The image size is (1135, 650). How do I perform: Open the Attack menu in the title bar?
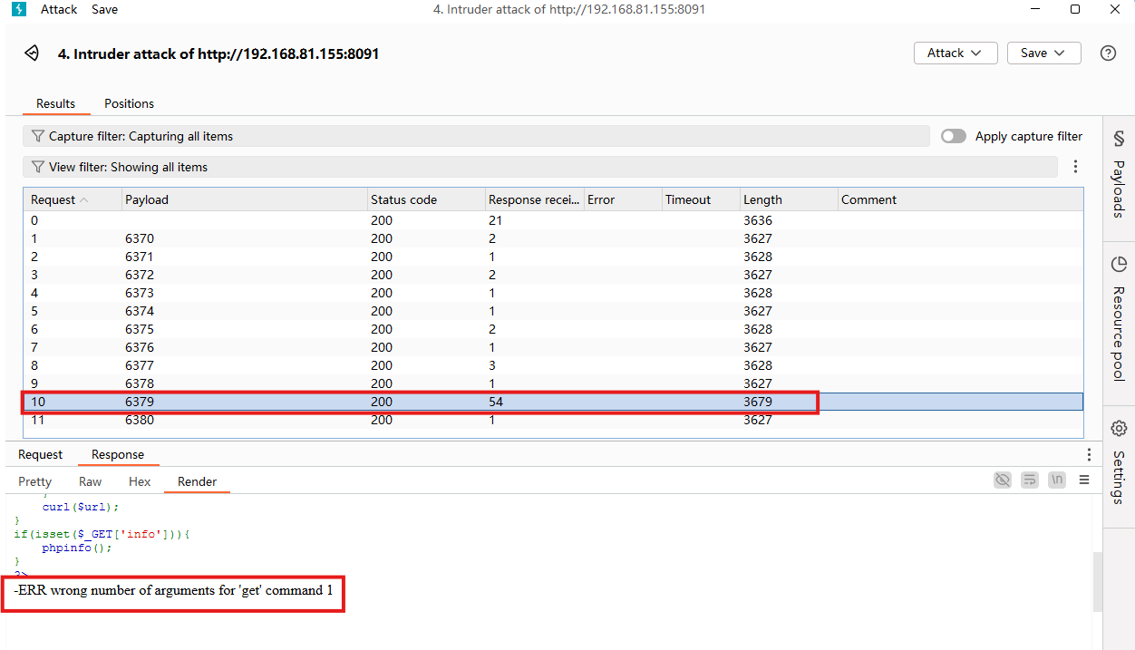point(58,9)
